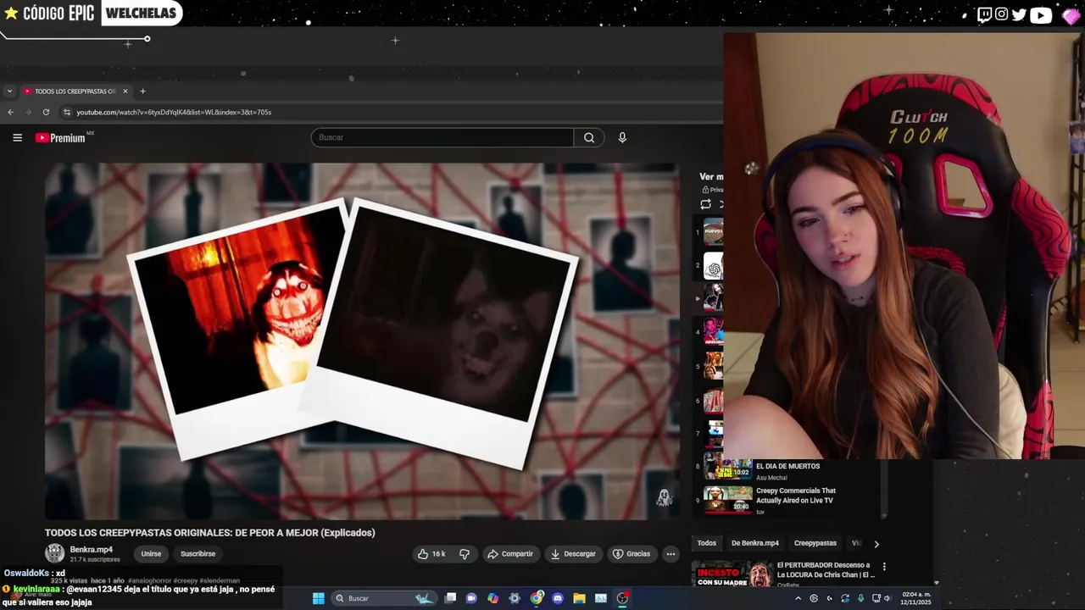Click the Buscar search field
This screenshot has width=1085, height=610.
tap(442, 137)
